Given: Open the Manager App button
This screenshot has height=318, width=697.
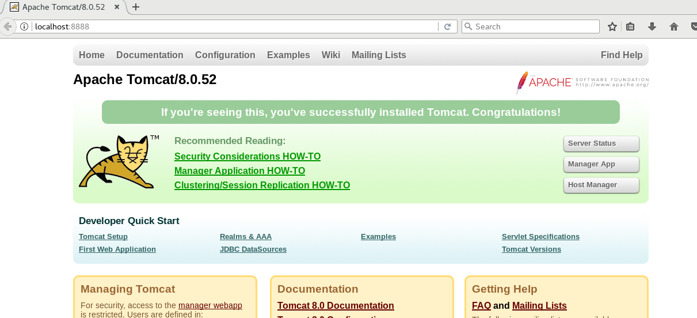Looking at the screenshot, I should tap(601, 164).
